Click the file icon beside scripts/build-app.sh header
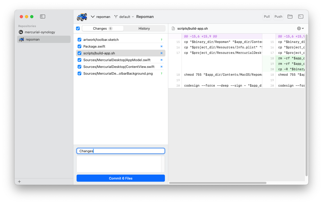The image size is (323, 204). 173,29
